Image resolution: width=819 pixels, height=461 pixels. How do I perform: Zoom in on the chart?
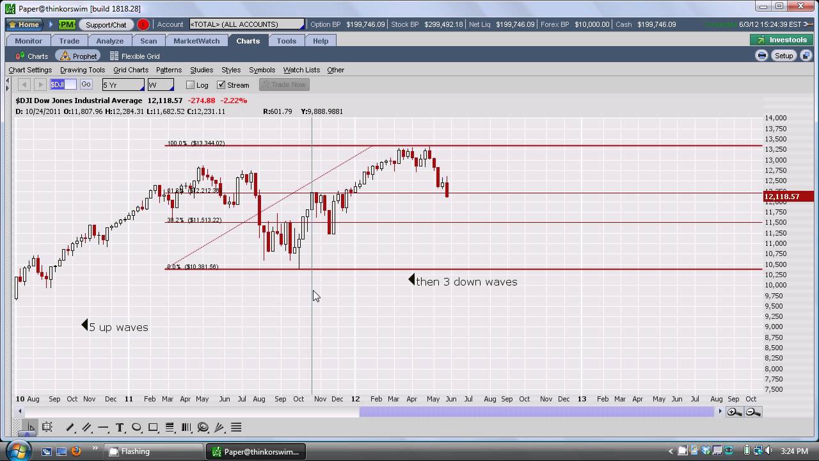click(x=734, y=412)
